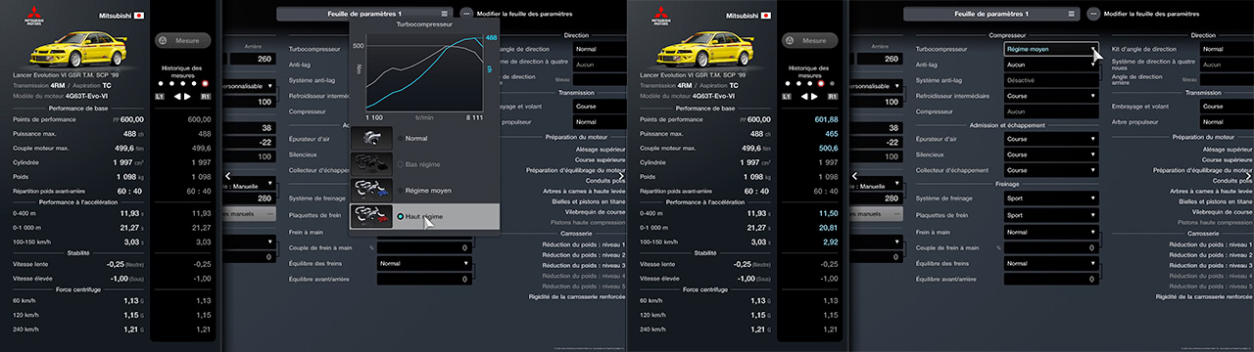
Task: Click R1 history icon in right screenshot
Action: coord(833,97)
